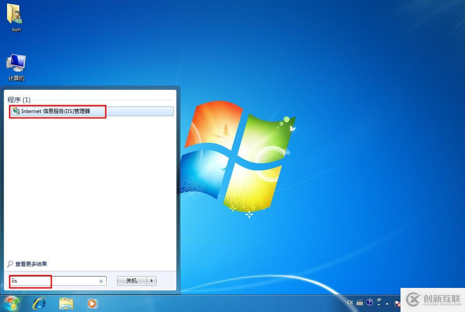
Task: Open Internet 信息服务(IIS)管理器 search result
Action: [92, 111]
